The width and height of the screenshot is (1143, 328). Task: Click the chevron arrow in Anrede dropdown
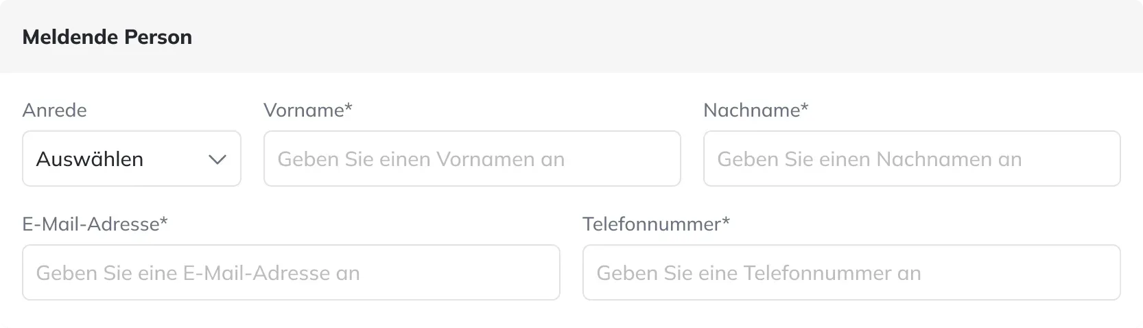pyautogui.click(x=217, y=160)
